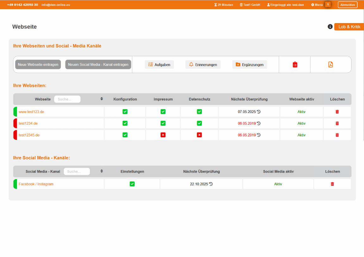Click history clock icon next to 07.05.2025
The image size is (364, 257).
click(x=259, y=112)
